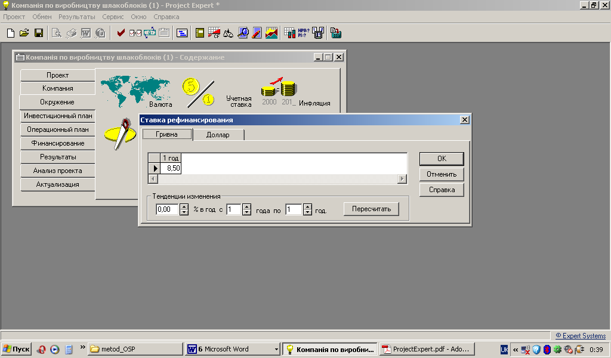Click the end year spinner arrows
Viewport: 611px width, 358px height.
(307, 209)
